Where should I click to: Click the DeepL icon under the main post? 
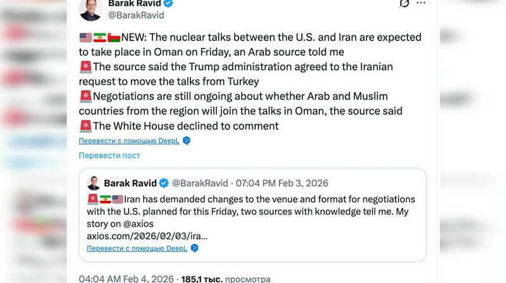pyautogui.click(x=187, y=141)
